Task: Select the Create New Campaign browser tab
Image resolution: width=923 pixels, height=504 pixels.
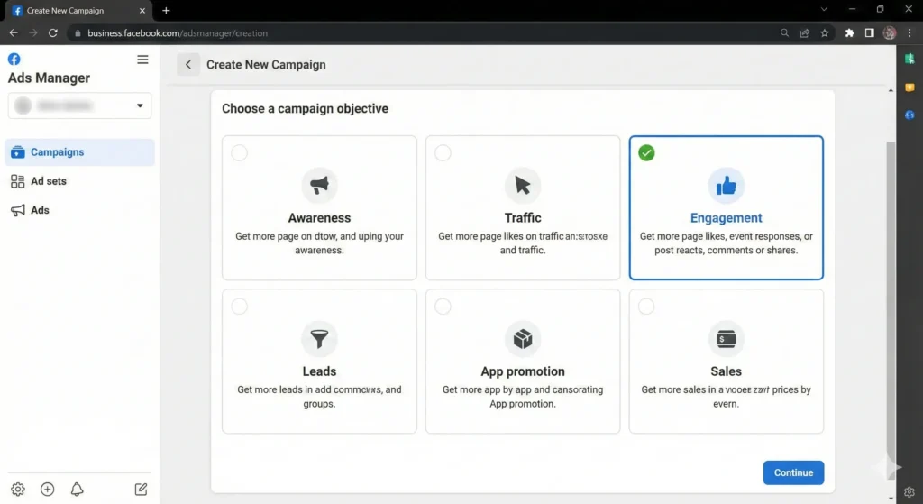Action: tap(79, 11)
